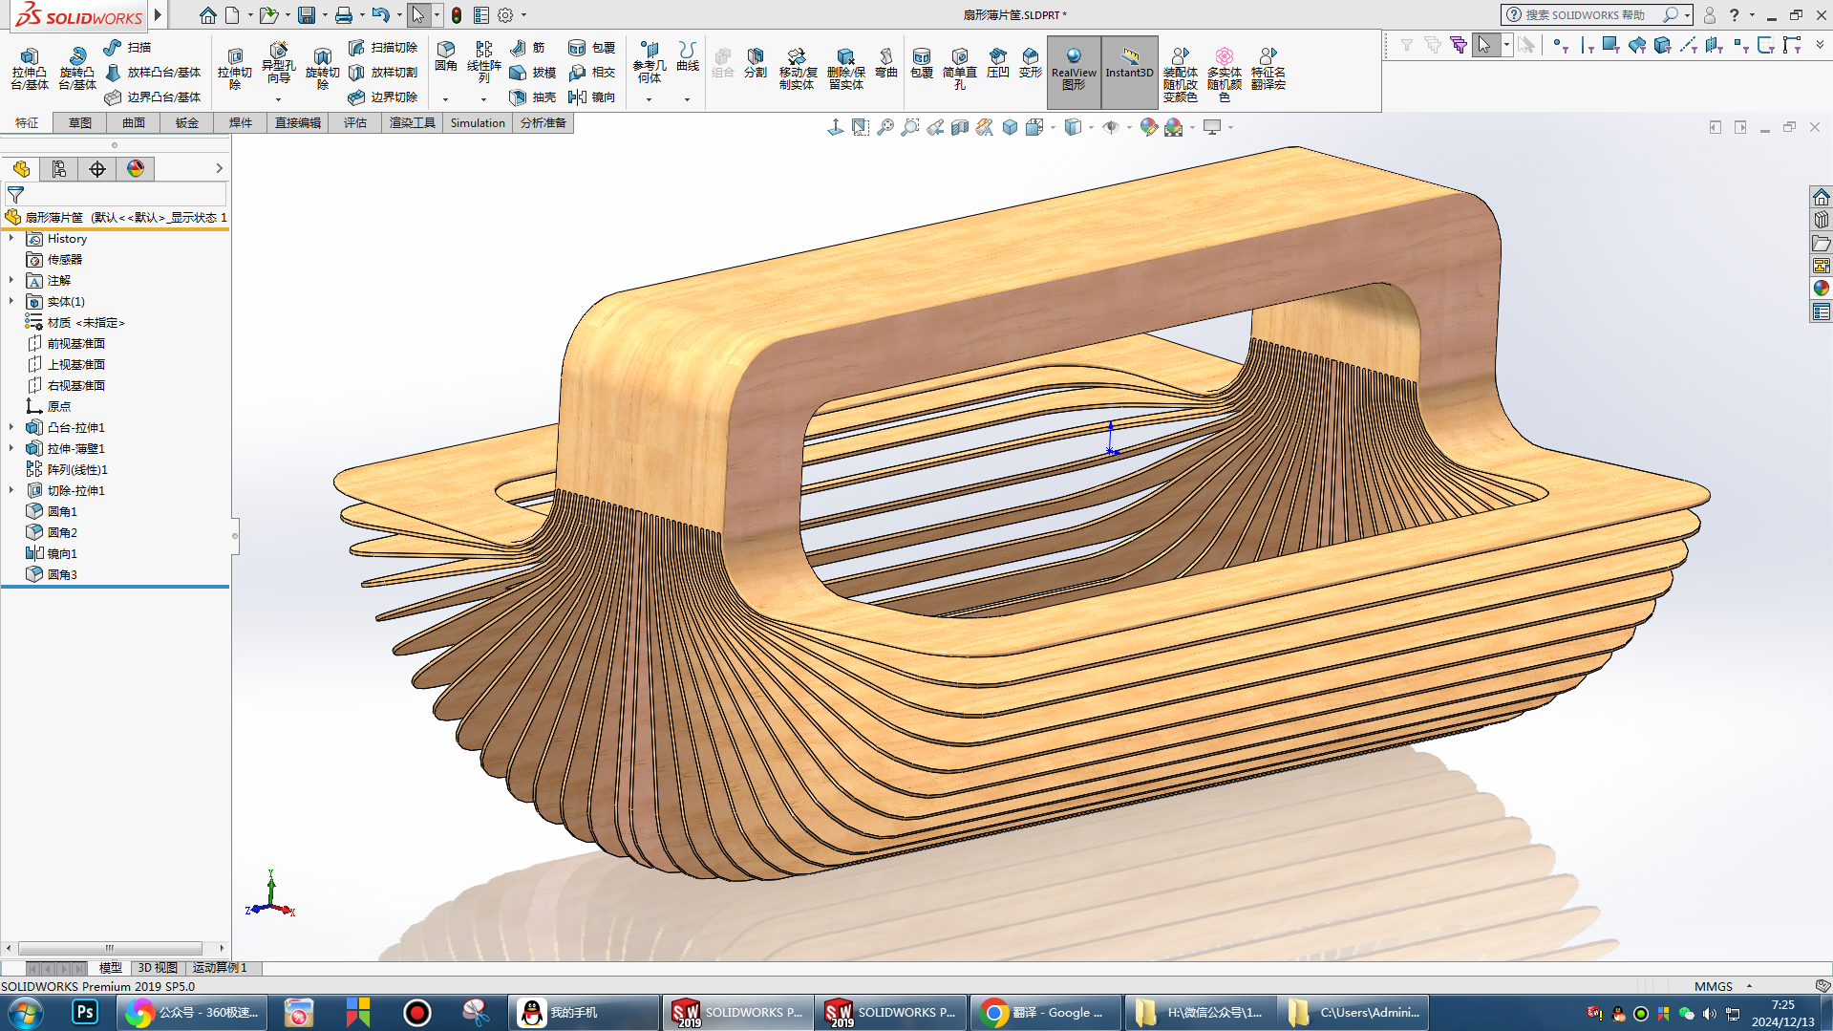Open the 圆角 fillet dropdown arrow
The height and width of the screenshot is (1031, 1833).
(x=445, y=99)
